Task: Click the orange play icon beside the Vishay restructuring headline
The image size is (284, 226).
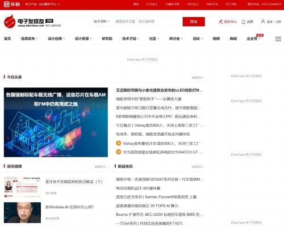Action: [x=119, y=143]
